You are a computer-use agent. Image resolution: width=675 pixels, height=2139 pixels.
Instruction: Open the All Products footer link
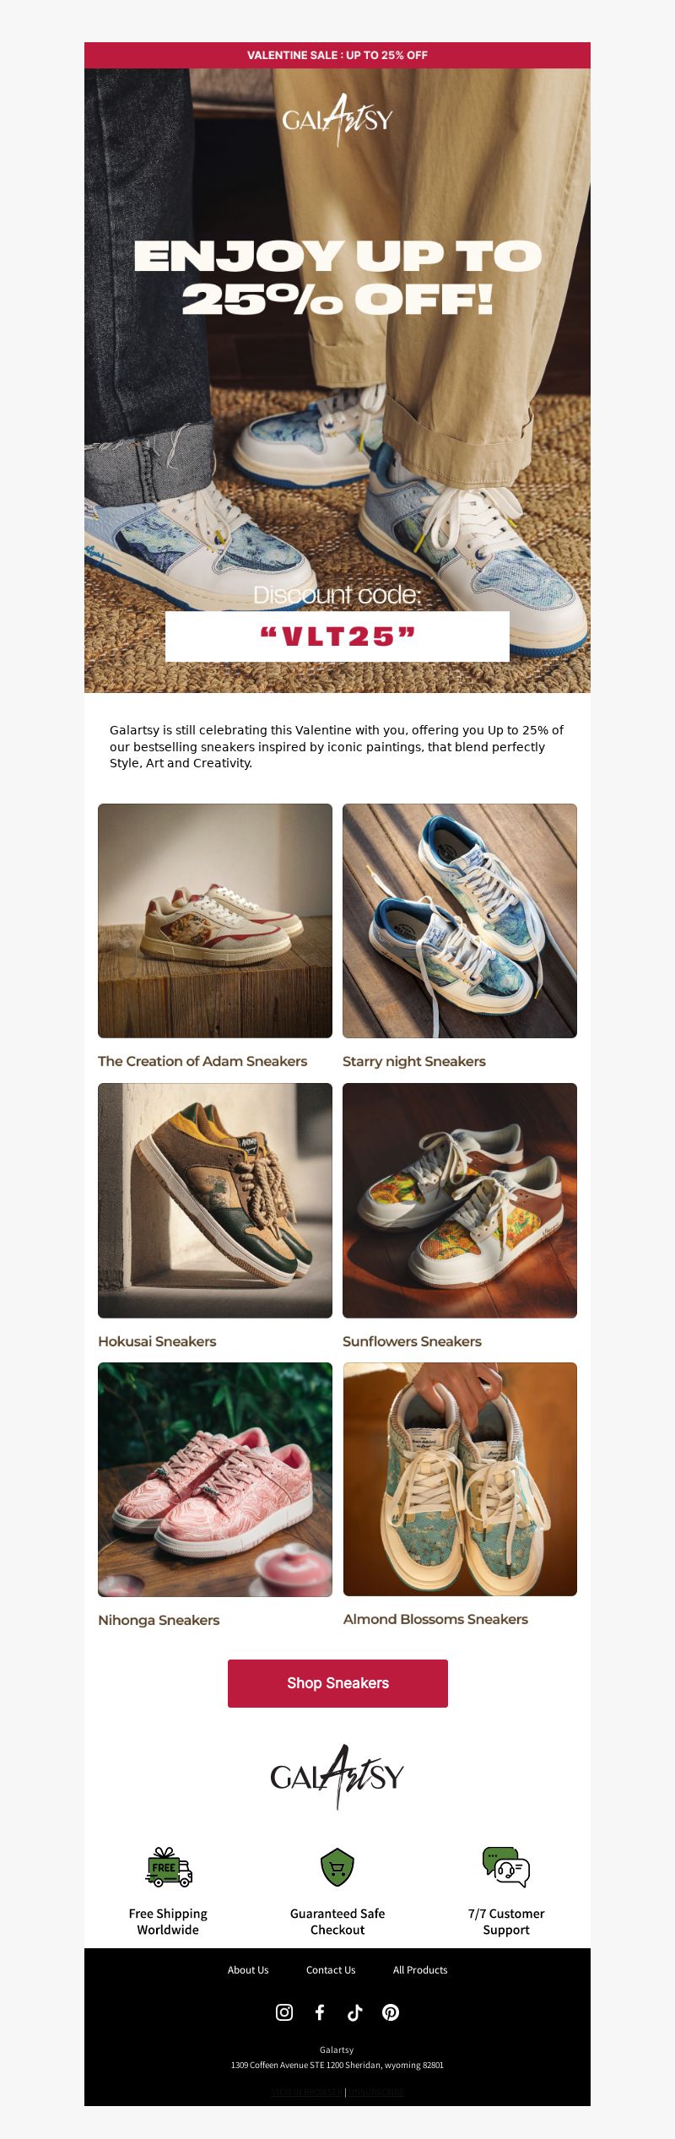420,1970
